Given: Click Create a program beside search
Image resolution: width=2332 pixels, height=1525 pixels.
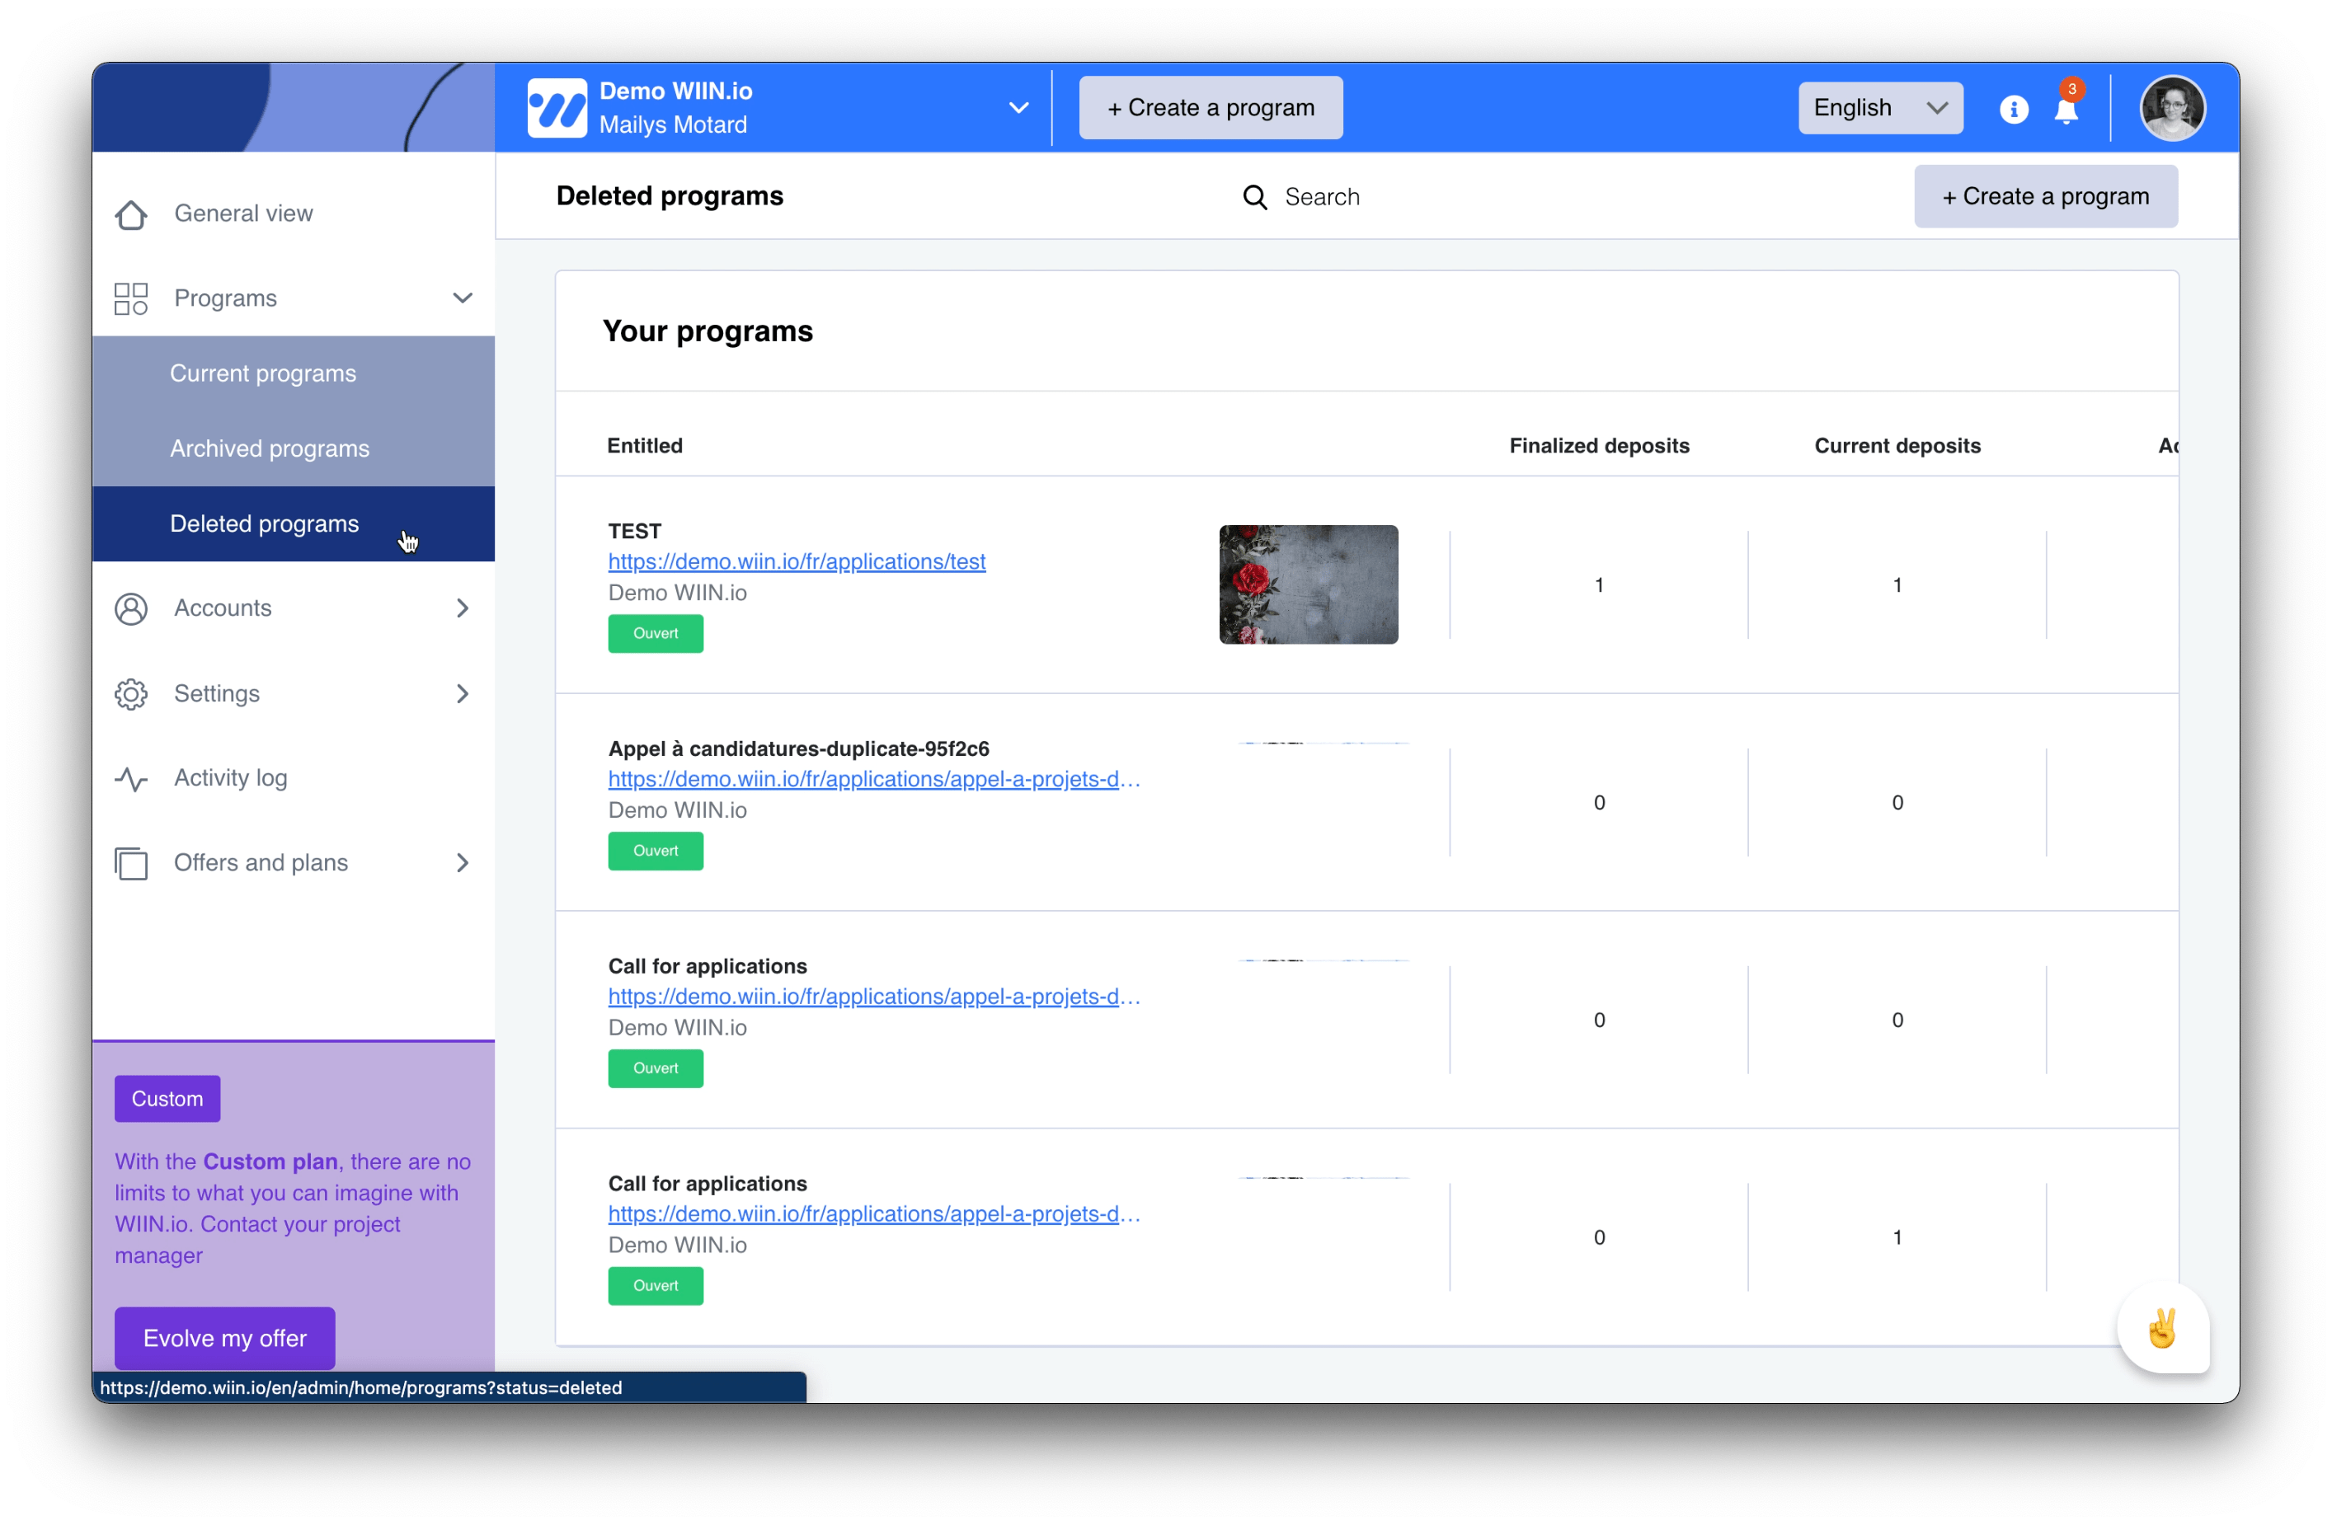Looking at the screenshot, I should pos(2045,197).
